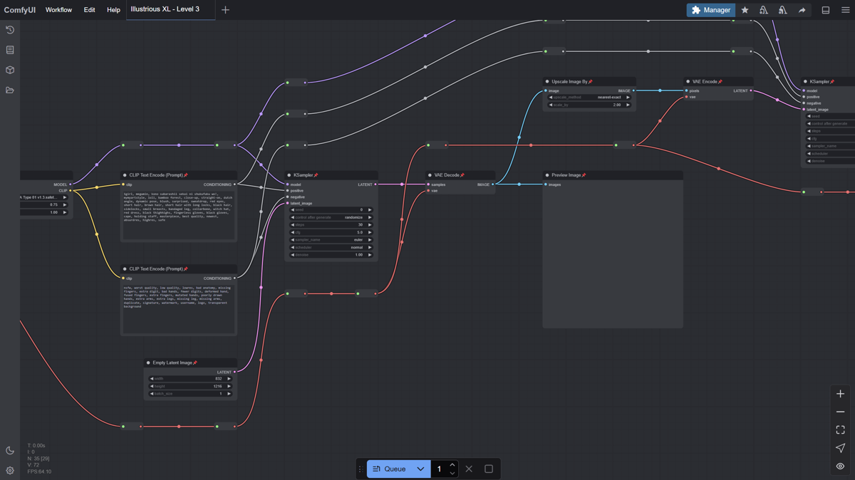The image size is (855, 480).
Task: Open the scheduler dropdown showing normal
Action: click(x=331, y=247)
